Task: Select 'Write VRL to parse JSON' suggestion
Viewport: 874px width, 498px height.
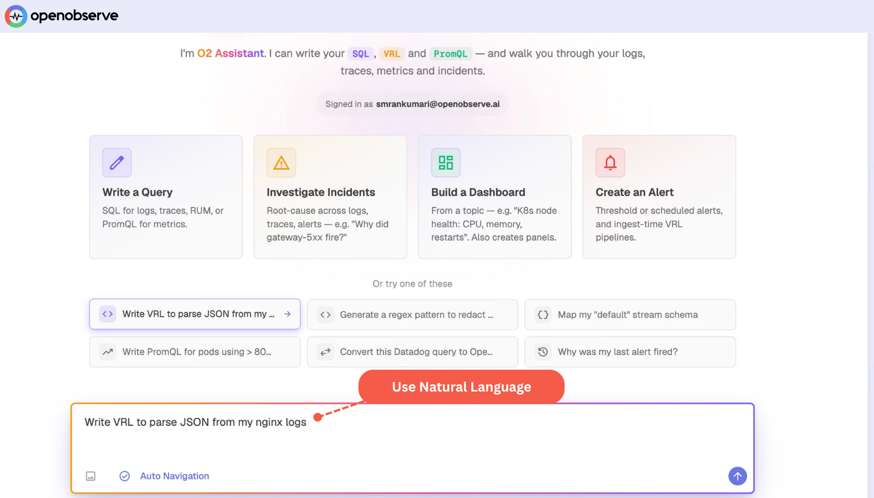Action: tap(195, 314)
